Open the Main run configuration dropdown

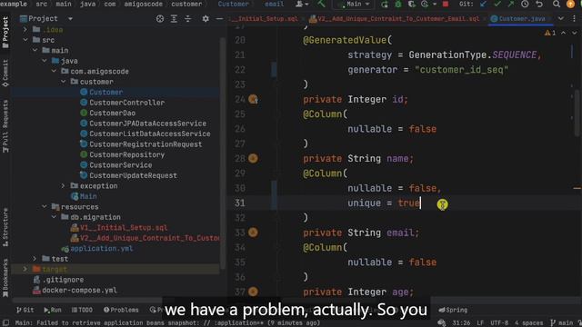pos(355,4)
